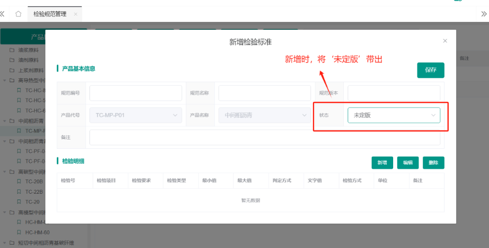Switch to the 检验规范管理 tab
Screen dimensions: 489x248
point(49,14)
